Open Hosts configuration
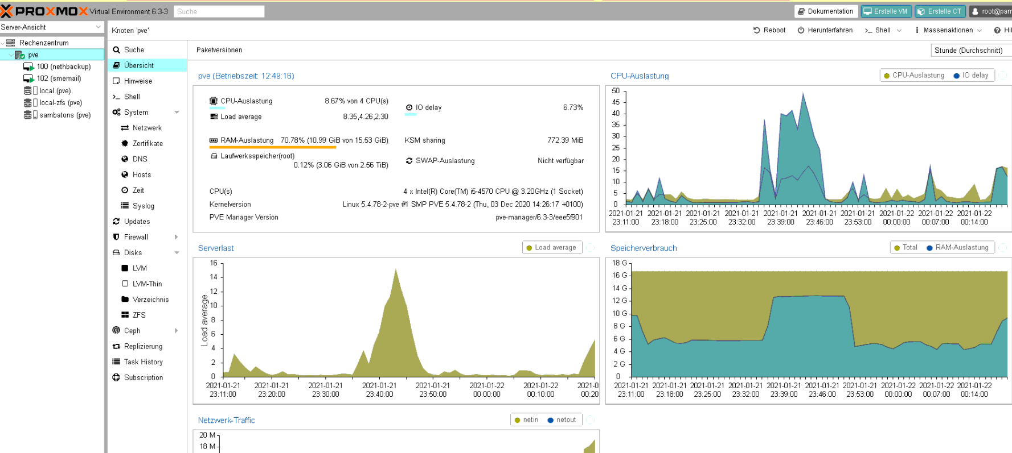This screenshot has width=1012, height=453. coord(148,174)
